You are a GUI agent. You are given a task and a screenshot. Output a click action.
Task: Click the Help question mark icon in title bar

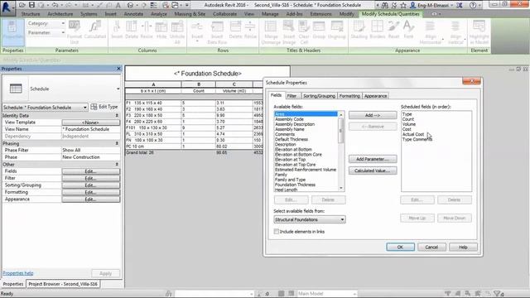473,5
